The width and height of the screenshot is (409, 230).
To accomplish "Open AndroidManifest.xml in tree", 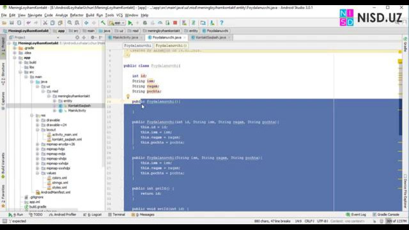I will click(x=56, y=192).
